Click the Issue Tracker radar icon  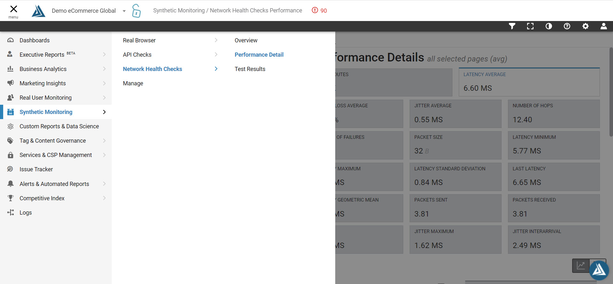pyautogui.click(x=10, y=169)
